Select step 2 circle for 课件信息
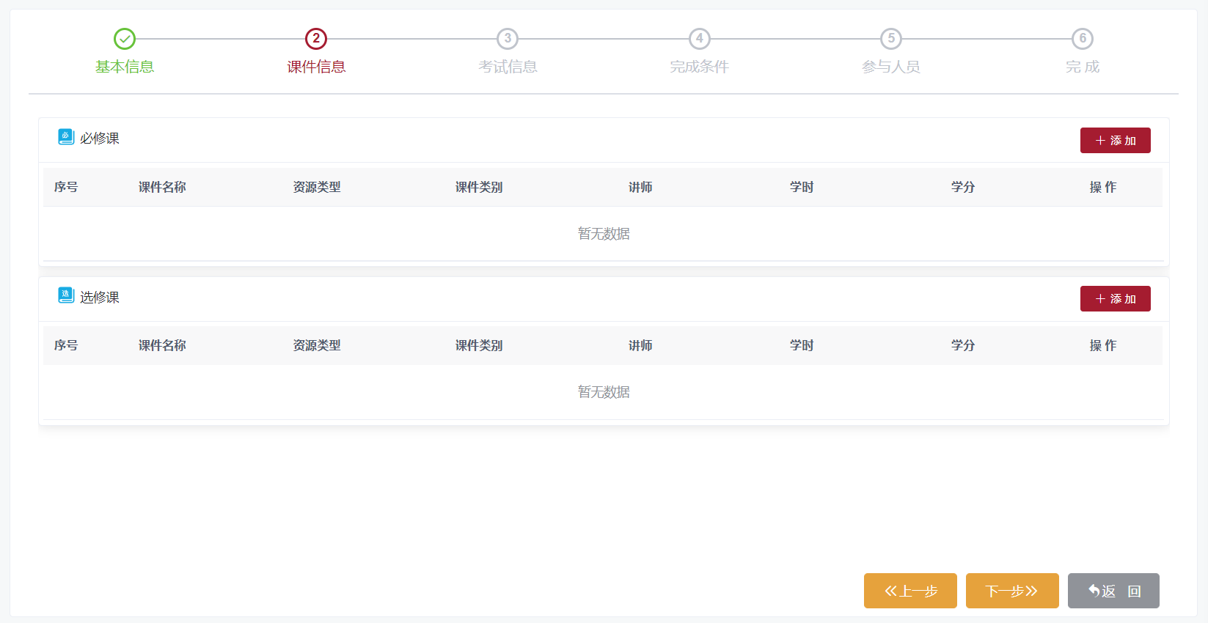 [316, 39]
